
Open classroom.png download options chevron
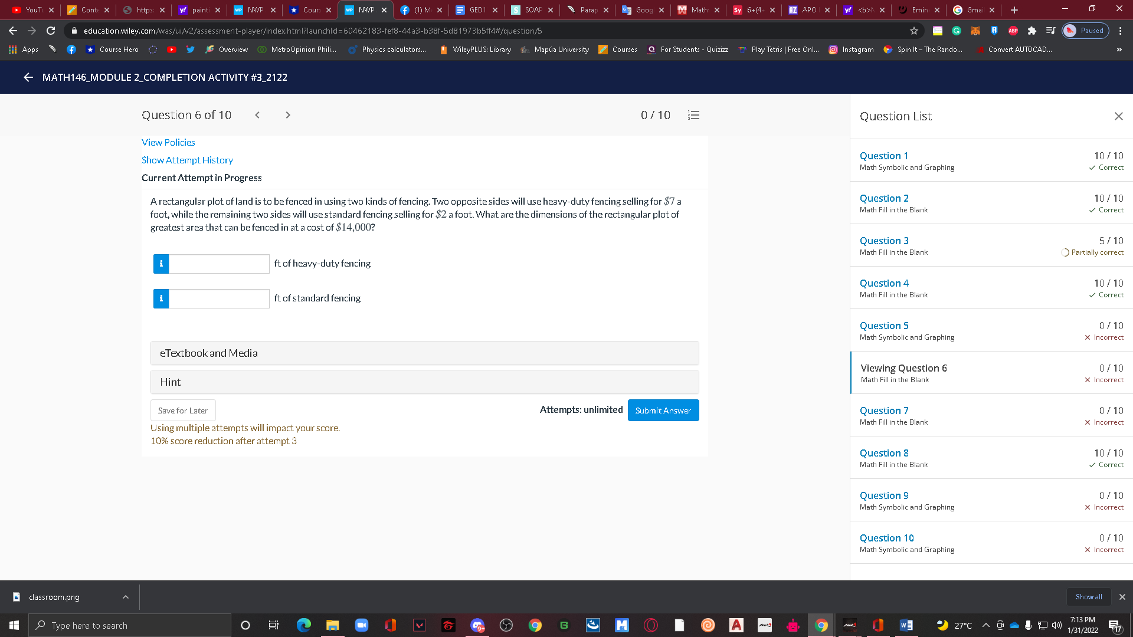click(x=126, y=597)
